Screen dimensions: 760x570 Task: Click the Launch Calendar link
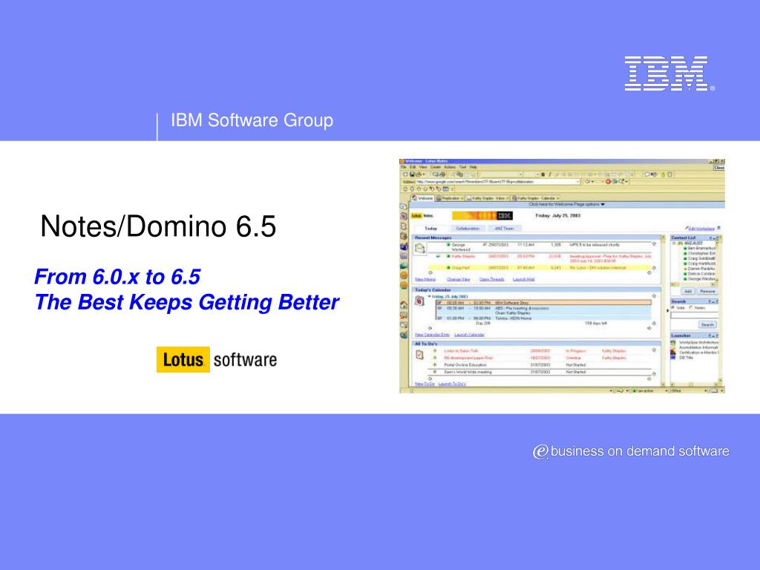coord(469,335)
